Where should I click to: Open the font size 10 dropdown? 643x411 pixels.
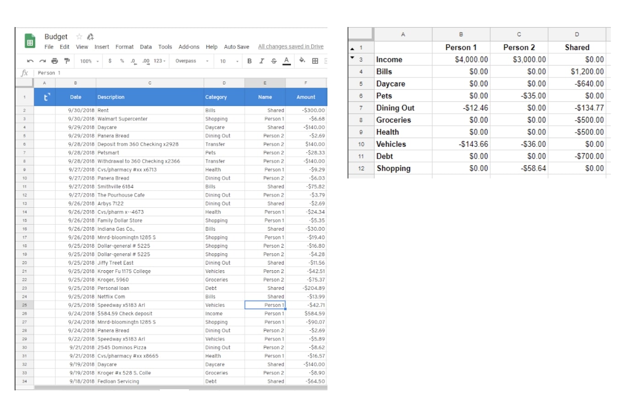click(x=229, y=61)
